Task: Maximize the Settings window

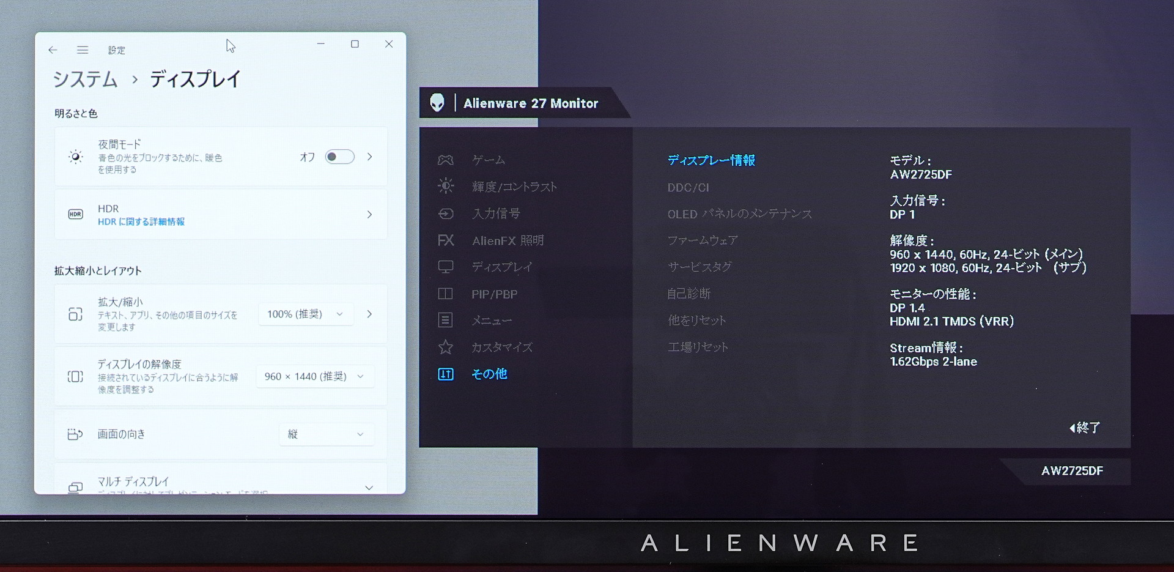Action: [355, 44]
